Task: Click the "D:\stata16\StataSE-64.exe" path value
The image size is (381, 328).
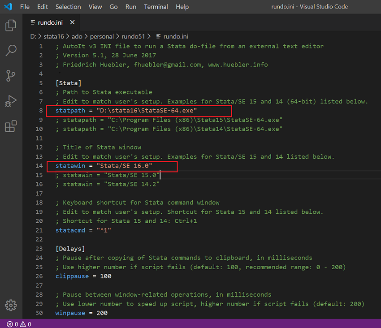Action: [x=147, y=111]
